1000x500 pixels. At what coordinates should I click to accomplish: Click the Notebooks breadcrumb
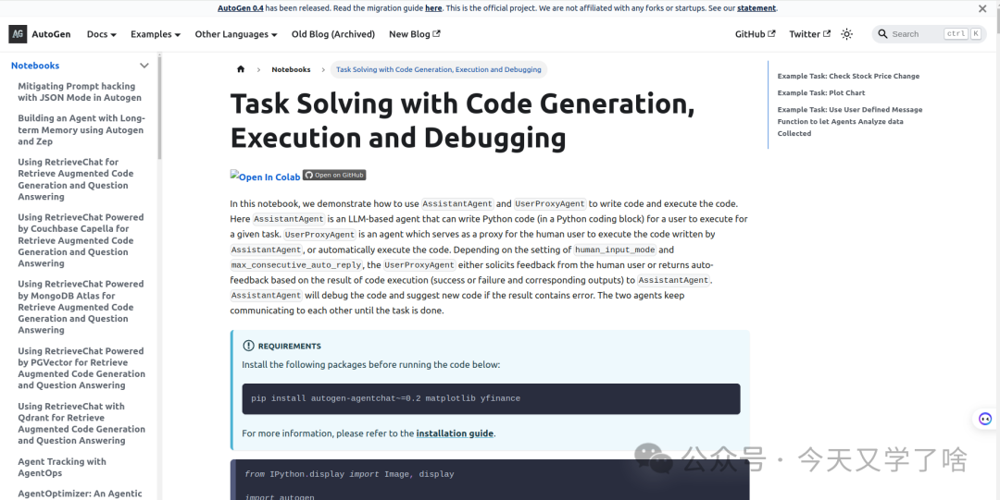click(291, 69)
